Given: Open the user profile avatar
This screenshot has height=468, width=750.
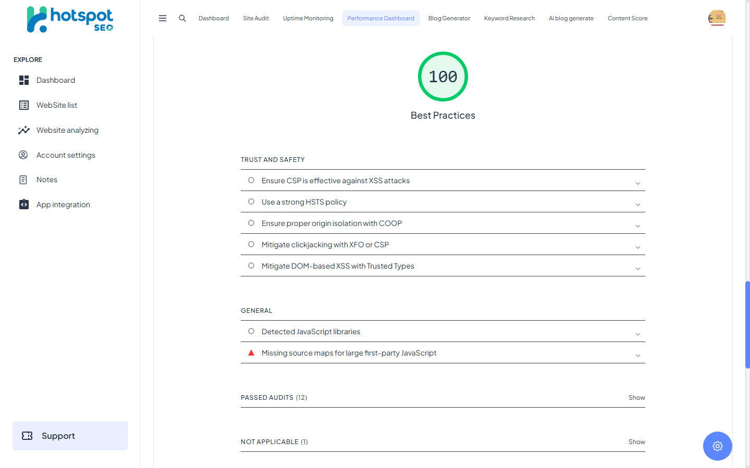Looking at the screenshot, I should (x=717, y=18).
